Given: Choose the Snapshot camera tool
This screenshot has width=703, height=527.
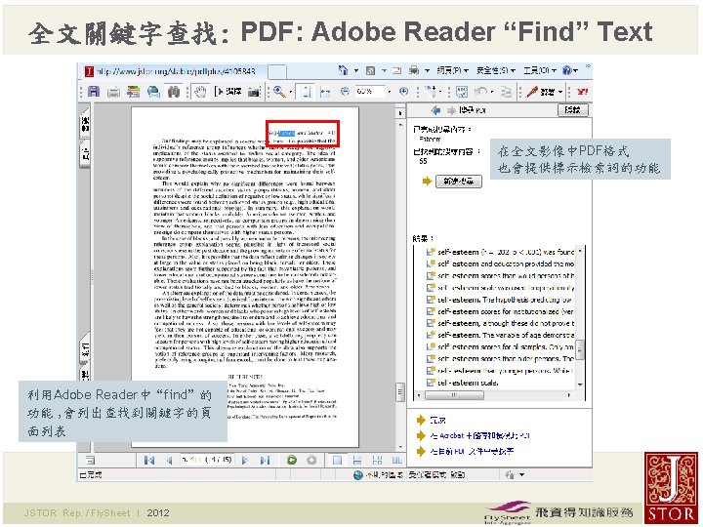Looking at the screenshot, I should click(x=254, y=92).
